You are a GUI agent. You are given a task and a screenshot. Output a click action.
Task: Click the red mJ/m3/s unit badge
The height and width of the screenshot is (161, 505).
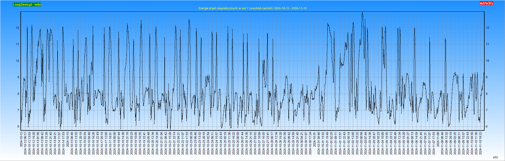pyautogui.click(x=486, y=3)
